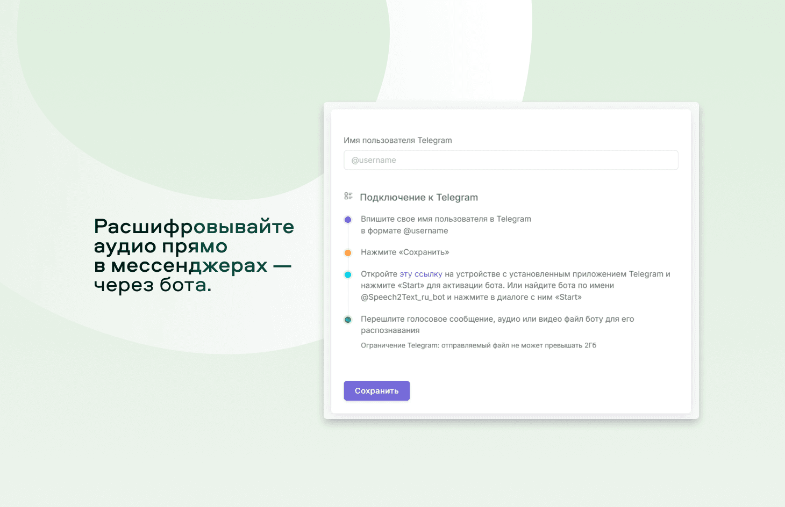
Task: Click the list icon beside Подключение к Telegram
Action: coord(348,197)
